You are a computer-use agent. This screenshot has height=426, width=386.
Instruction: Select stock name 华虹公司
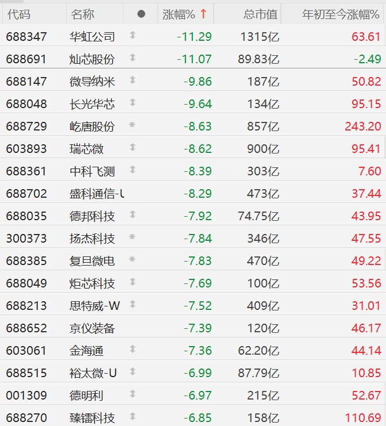tap(92, 37)
